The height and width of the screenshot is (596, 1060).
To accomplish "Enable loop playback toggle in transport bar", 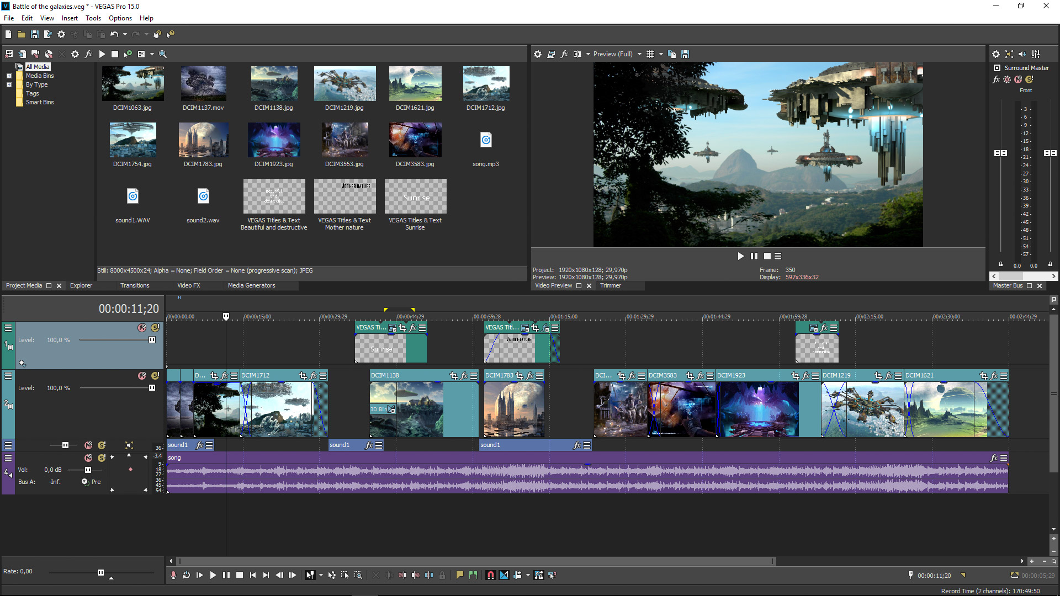I will 187,575.
